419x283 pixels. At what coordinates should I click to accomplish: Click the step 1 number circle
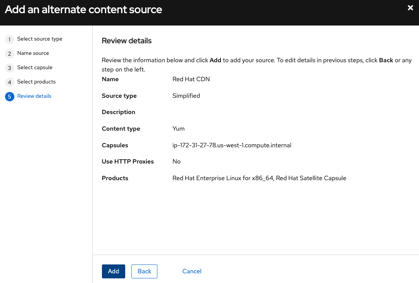tap(9, 39)
